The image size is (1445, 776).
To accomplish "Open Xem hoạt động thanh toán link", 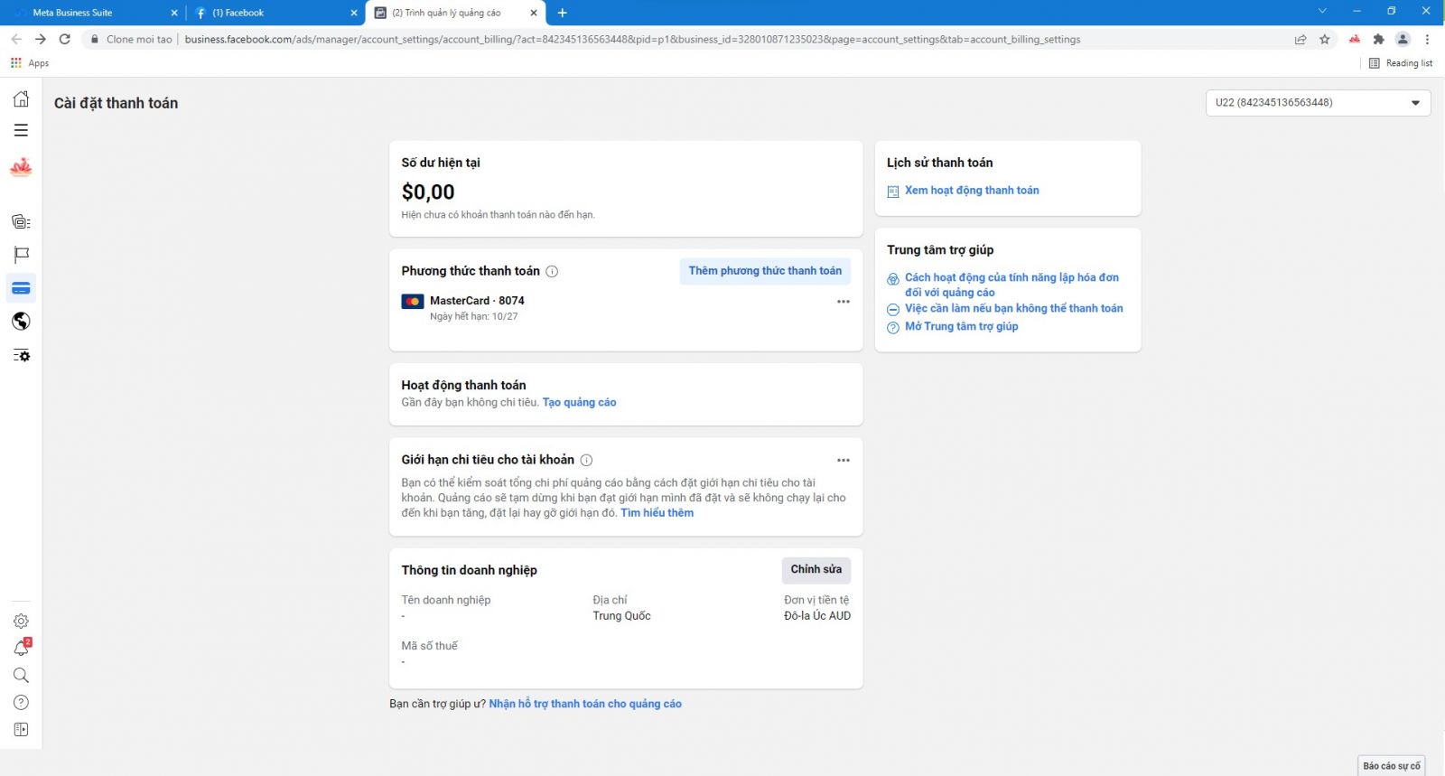I will click(x=972, y=191).
